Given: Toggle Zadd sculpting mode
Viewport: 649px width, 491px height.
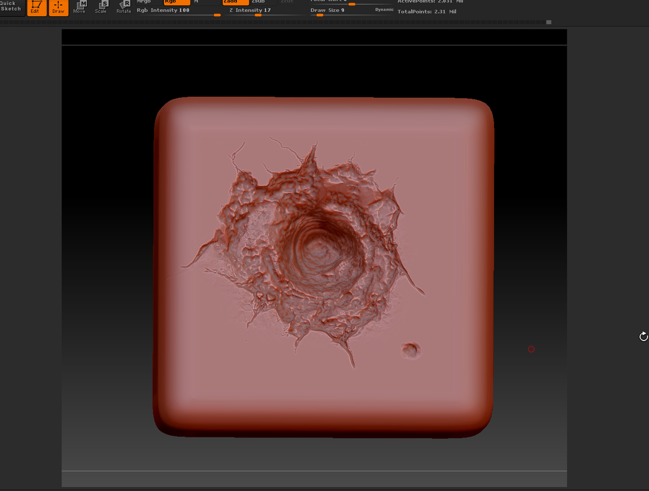Looking at the screenshot, I should pyautogui.click(x=234, y=2).
